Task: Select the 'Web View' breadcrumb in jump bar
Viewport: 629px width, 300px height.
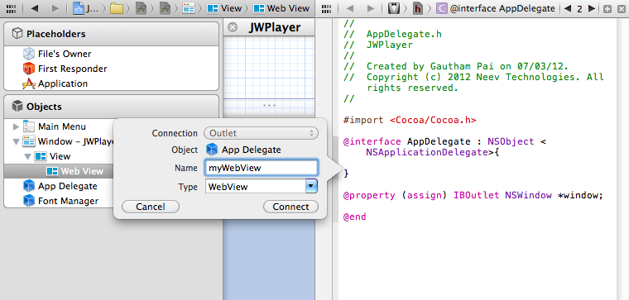Action: click(281, 8)
